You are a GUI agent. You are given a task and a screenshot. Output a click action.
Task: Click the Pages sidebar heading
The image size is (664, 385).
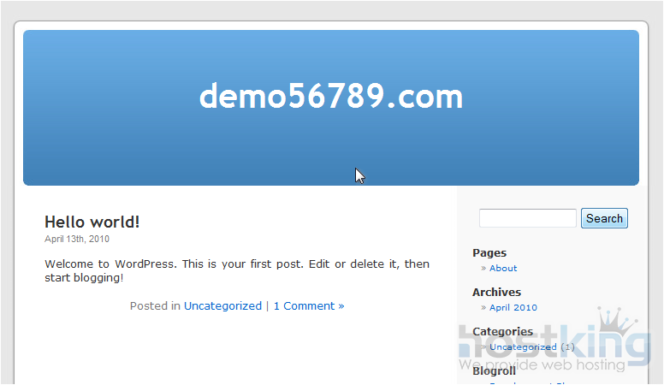pos(489,253)
